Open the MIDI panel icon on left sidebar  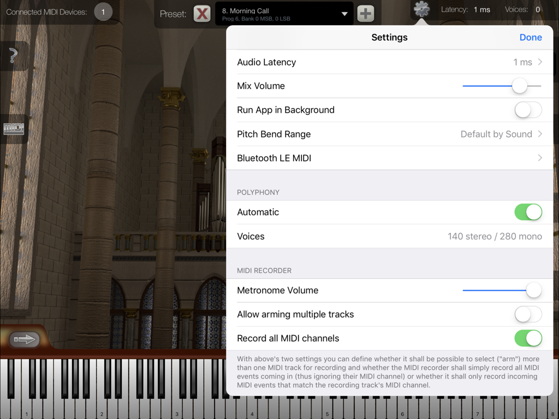pyautogui.click(x=12, y=129)
